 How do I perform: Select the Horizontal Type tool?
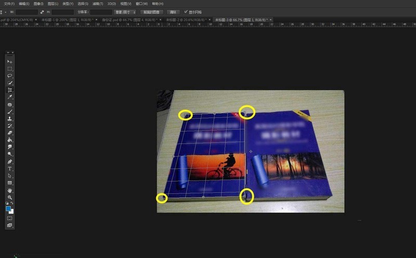click(x=10, y=169)
